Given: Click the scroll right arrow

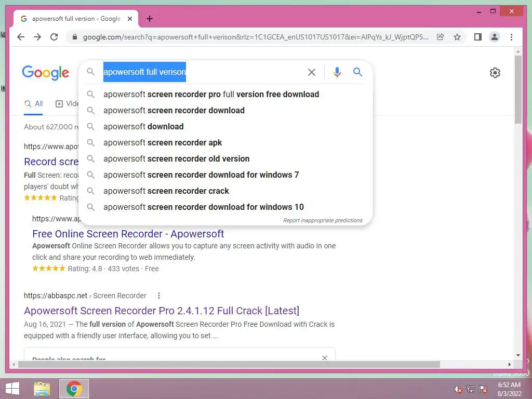Looking at the screenshot, I should 509,364.
